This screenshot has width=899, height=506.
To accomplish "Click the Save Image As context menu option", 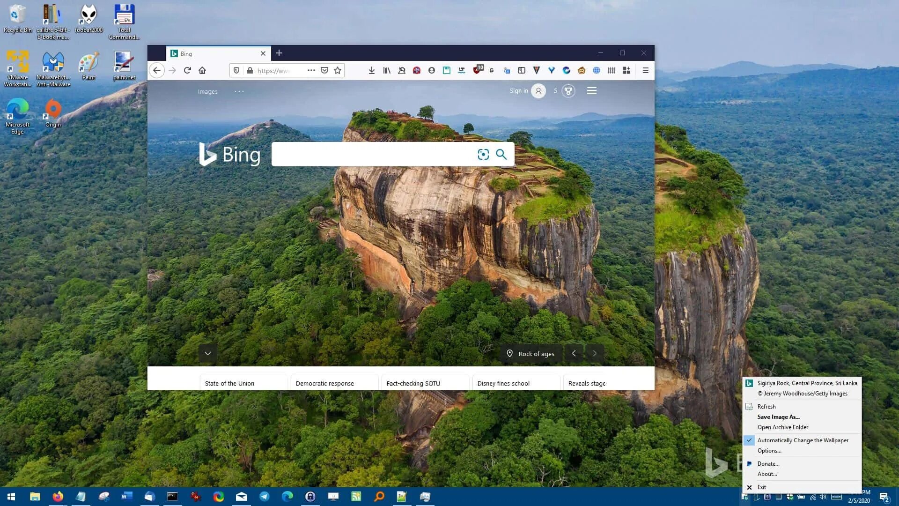I will (x=779, y=417).
